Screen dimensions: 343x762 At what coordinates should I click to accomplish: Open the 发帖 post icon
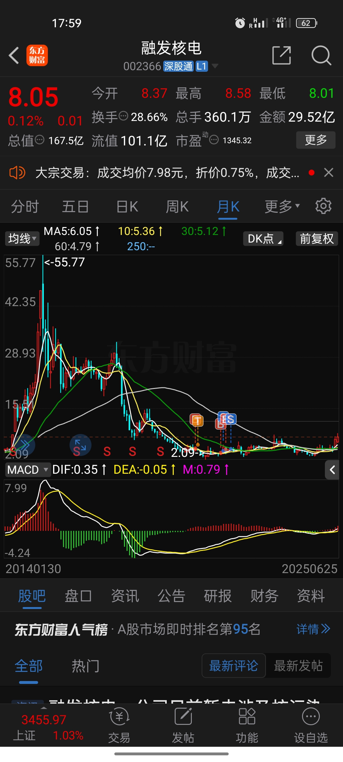click(183, 726)
